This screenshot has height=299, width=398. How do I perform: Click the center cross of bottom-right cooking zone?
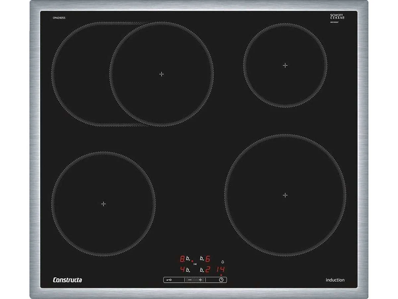click(285, 195)
